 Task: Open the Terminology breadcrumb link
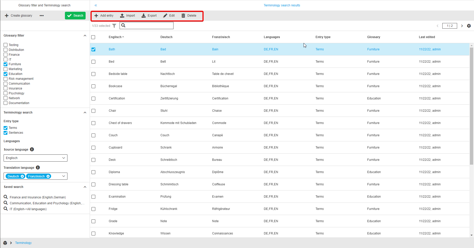coord(23,243)
